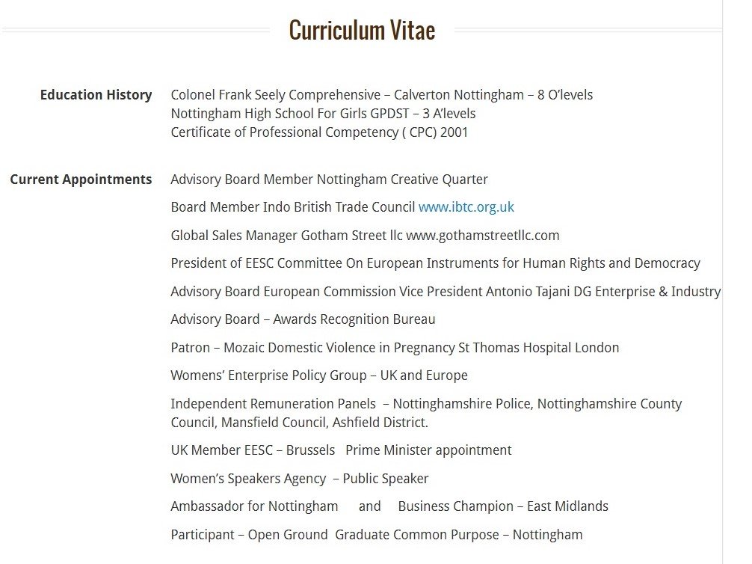The image size is (752, 564).
Task: Click the Curriculum Vitae heading
Action: pyautogui.click(x=362, y=30)
